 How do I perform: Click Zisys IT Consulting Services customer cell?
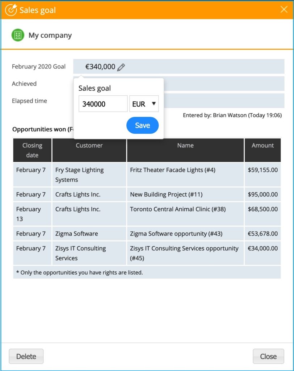click(x=80, y=253)
